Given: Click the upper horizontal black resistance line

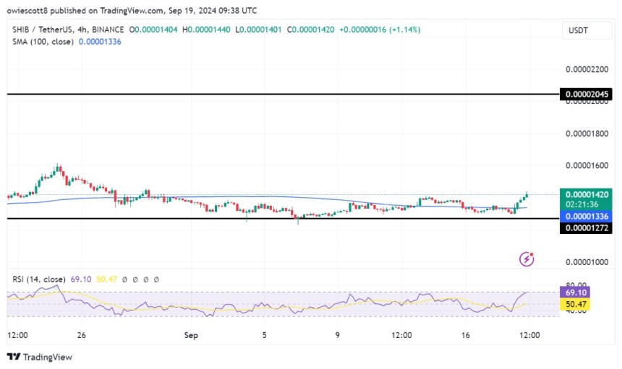Looking at the screenshot, I should (x=284, y=94).
